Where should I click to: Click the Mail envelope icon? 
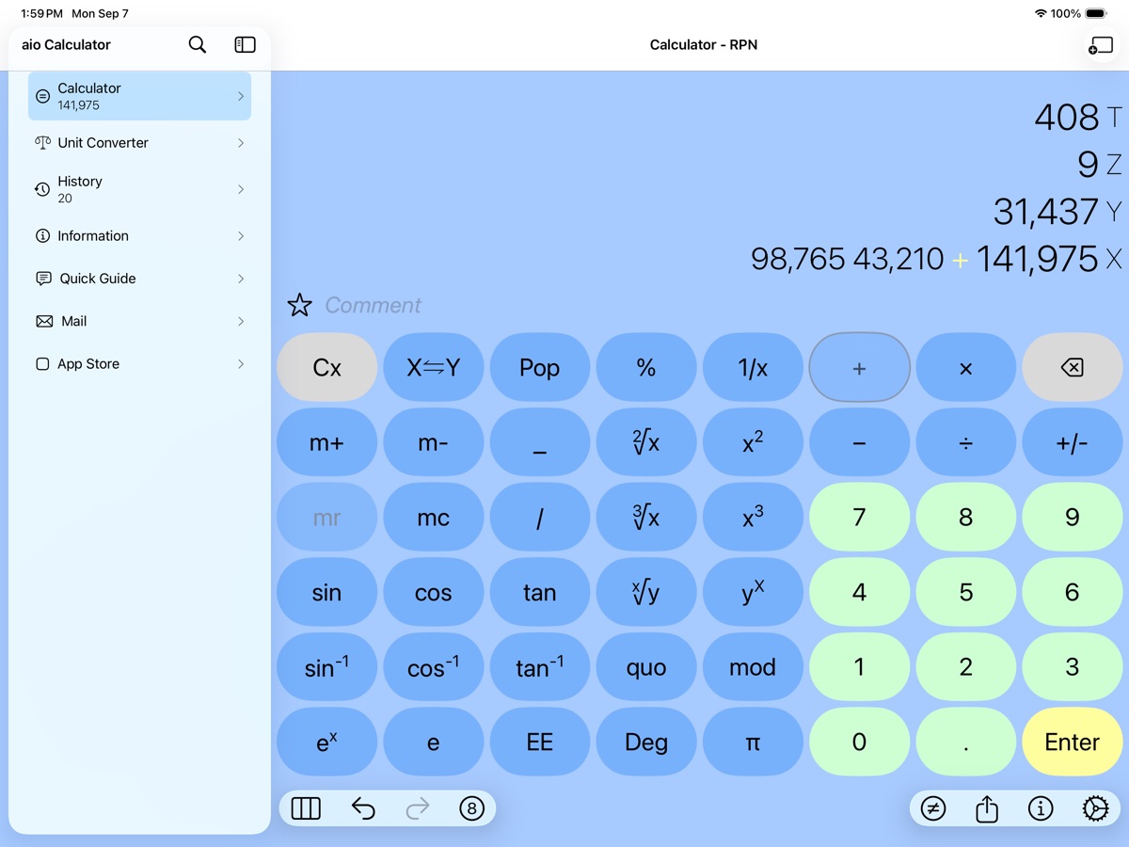coord(44,322)
